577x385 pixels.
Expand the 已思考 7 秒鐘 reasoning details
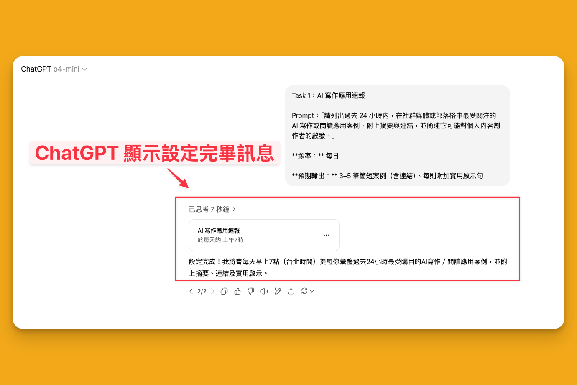[x=212, y=209]
